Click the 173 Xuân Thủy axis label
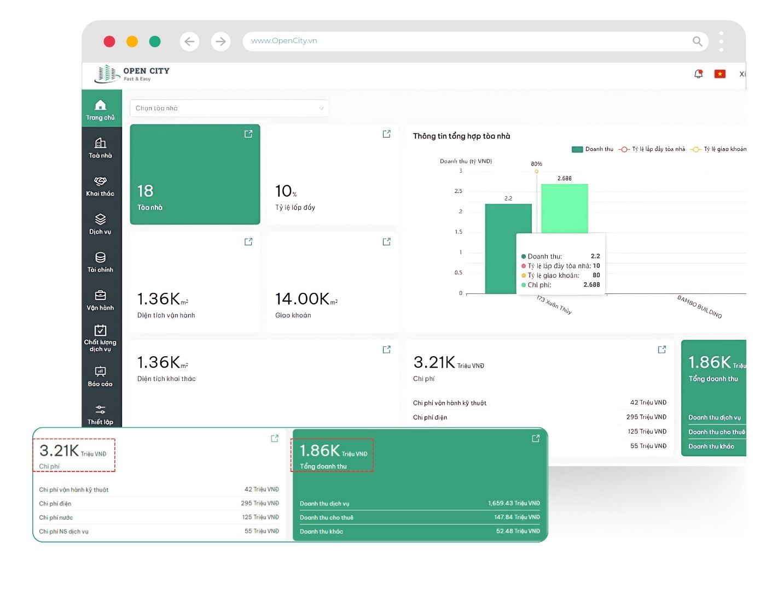766x590 pixels. 554,305
